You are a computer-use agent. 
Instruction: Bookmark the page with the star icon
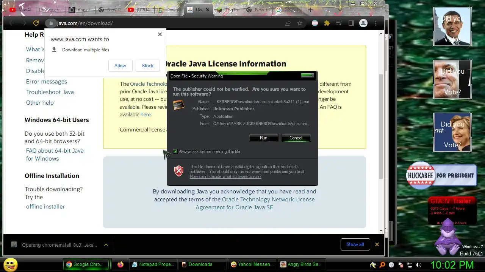[x=300, y=23]
